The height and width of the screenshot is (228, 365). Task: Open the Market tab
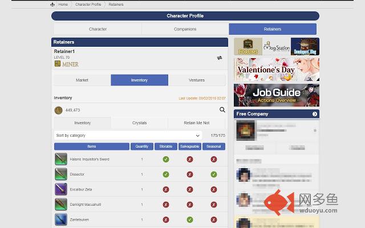click(x=82, y=80)
